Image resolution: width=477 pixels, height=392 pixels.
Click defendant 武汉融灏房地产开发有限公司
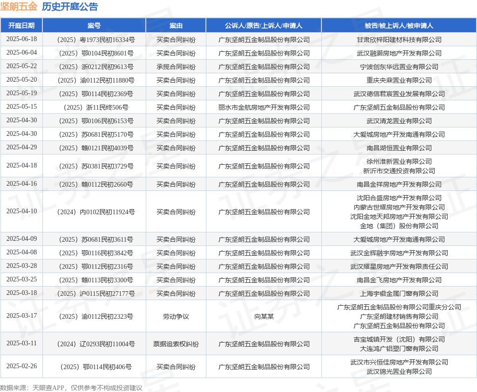tap(399, 53)
